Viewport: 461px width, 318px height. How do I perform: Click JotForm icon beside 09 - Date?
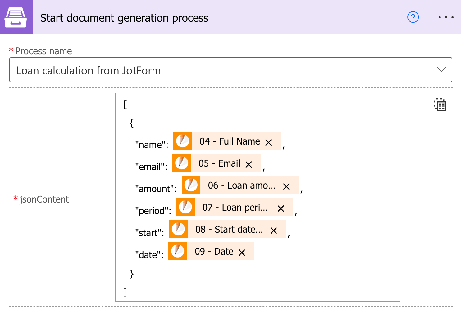point(178,251)
